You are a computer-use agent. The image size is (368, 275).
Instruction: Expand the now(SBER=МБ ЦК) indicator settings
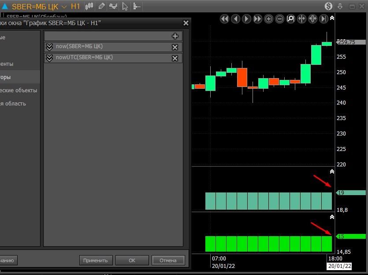click(x=49, y=47)
